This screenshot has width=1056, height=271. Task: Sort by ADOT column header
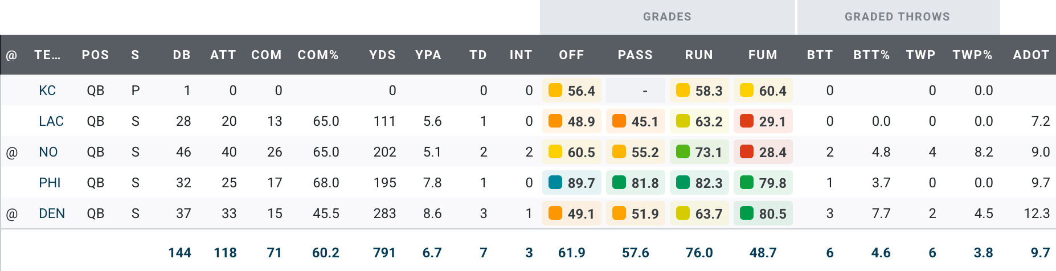[1031, 55]
